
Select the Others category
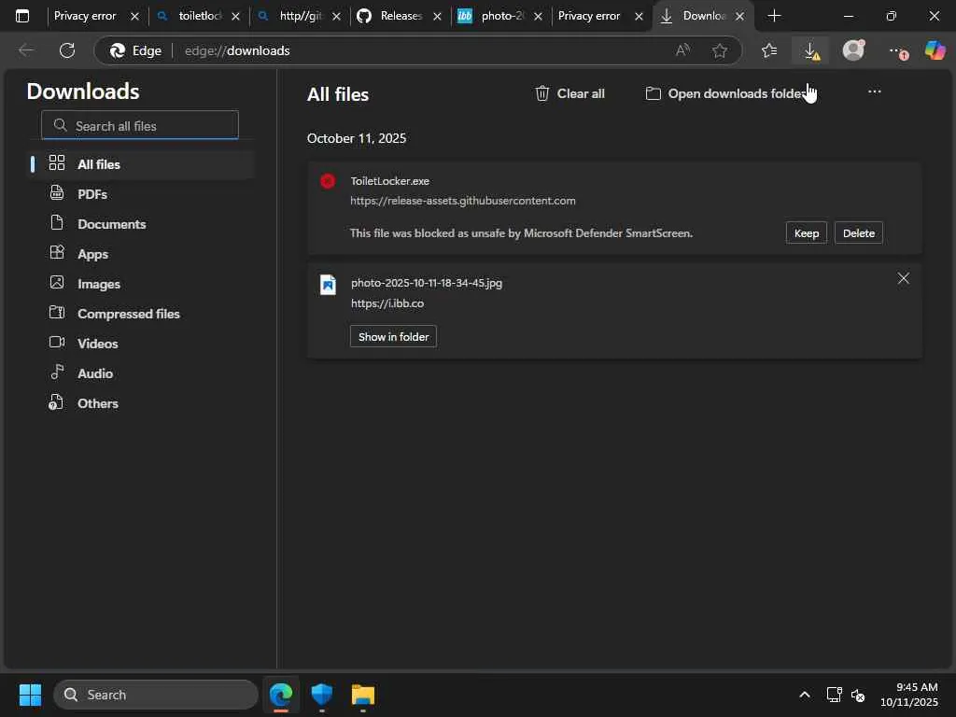pyautogui.click(x=142, y=403)
